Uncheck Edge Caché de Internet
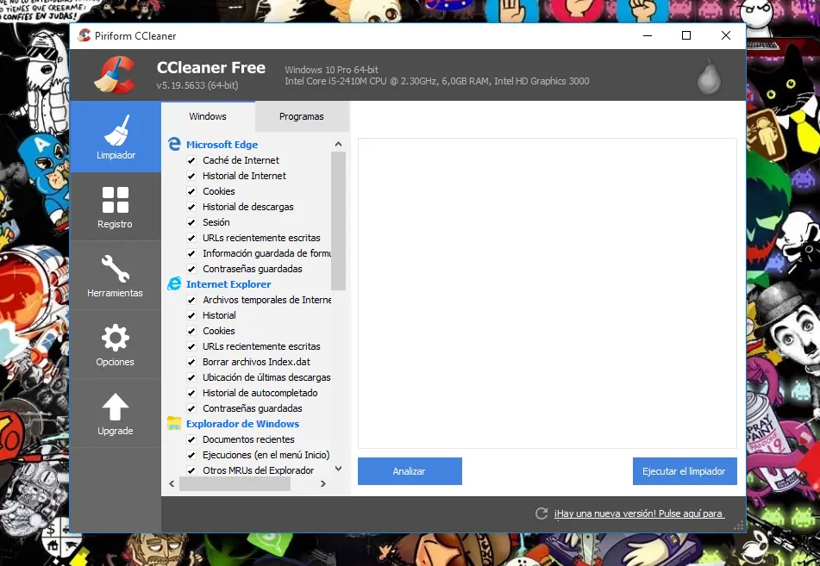The image size is (820, 566). pos(191,160)
